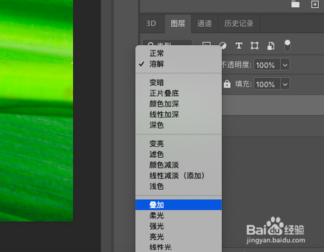Select 变亮 blend mode
Viewport: 324px width, 252px height.
[178, 144]
